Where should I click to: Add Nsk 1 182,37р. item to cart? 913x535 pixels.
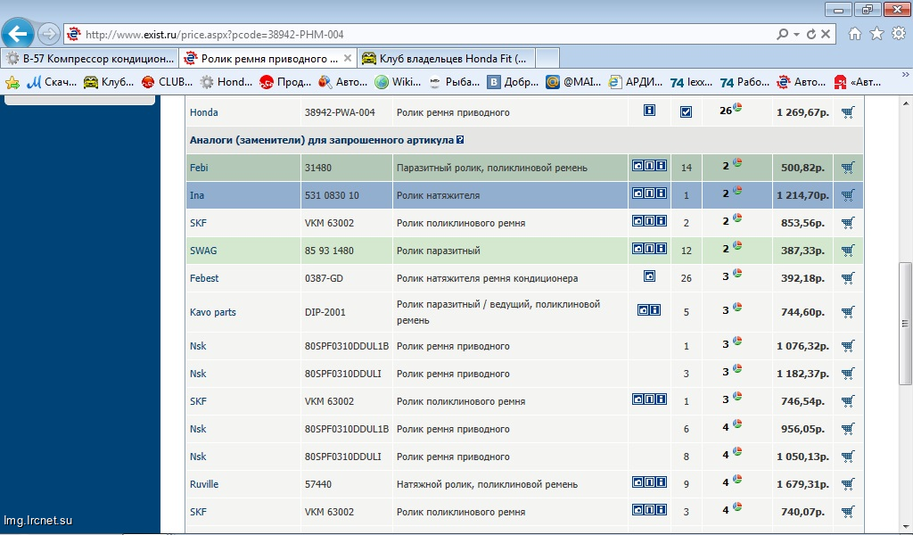(x=848, y=374)
